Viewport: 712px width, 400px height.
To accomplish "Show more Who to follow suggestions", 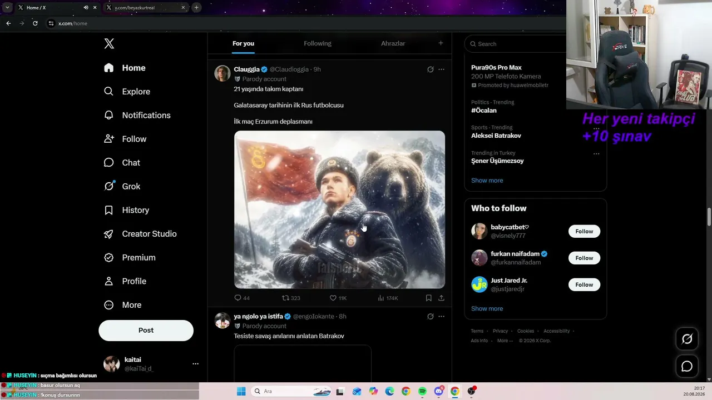I will click(487, 309).
